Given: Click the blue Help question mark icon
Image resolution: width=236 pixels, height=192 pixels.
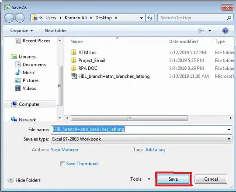Looking at the screenshot, I should 226,31.
